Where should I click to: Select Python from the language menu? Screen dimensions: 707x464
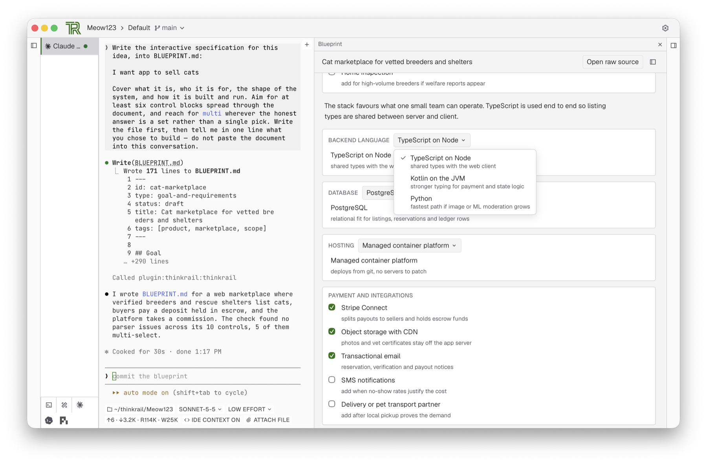(465, 202)
